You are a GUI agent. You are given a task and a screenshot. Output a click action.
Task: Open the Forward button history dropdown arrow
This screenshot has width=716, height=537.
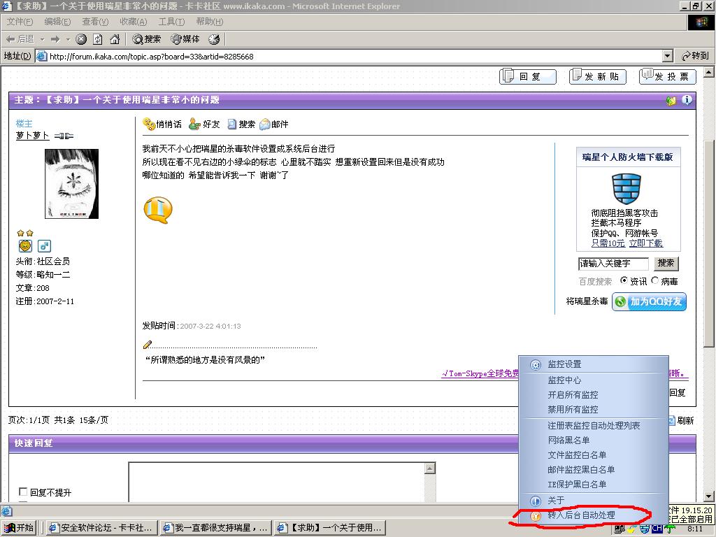pyautogui.click(x=68, y=40)
